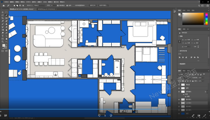Select the Move tool
Viewport: 210px width, 120px height.
pos(3,12)
